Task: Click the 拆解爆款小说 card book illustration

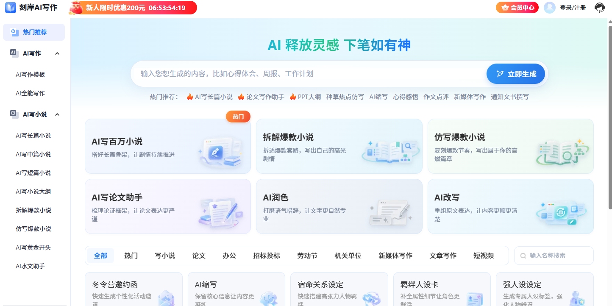Action: click(x=390, y=153)
